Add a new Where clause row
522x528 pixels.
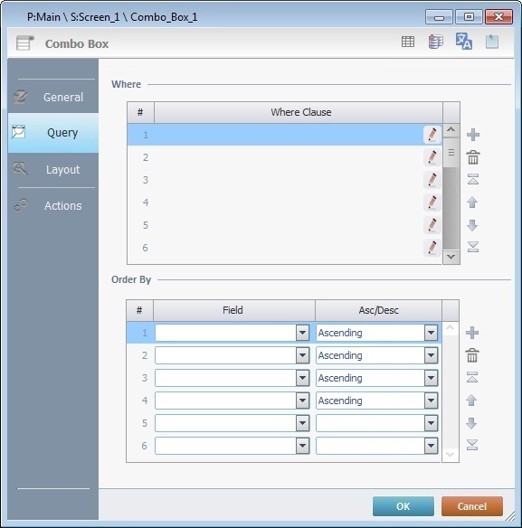click(473, 135)
